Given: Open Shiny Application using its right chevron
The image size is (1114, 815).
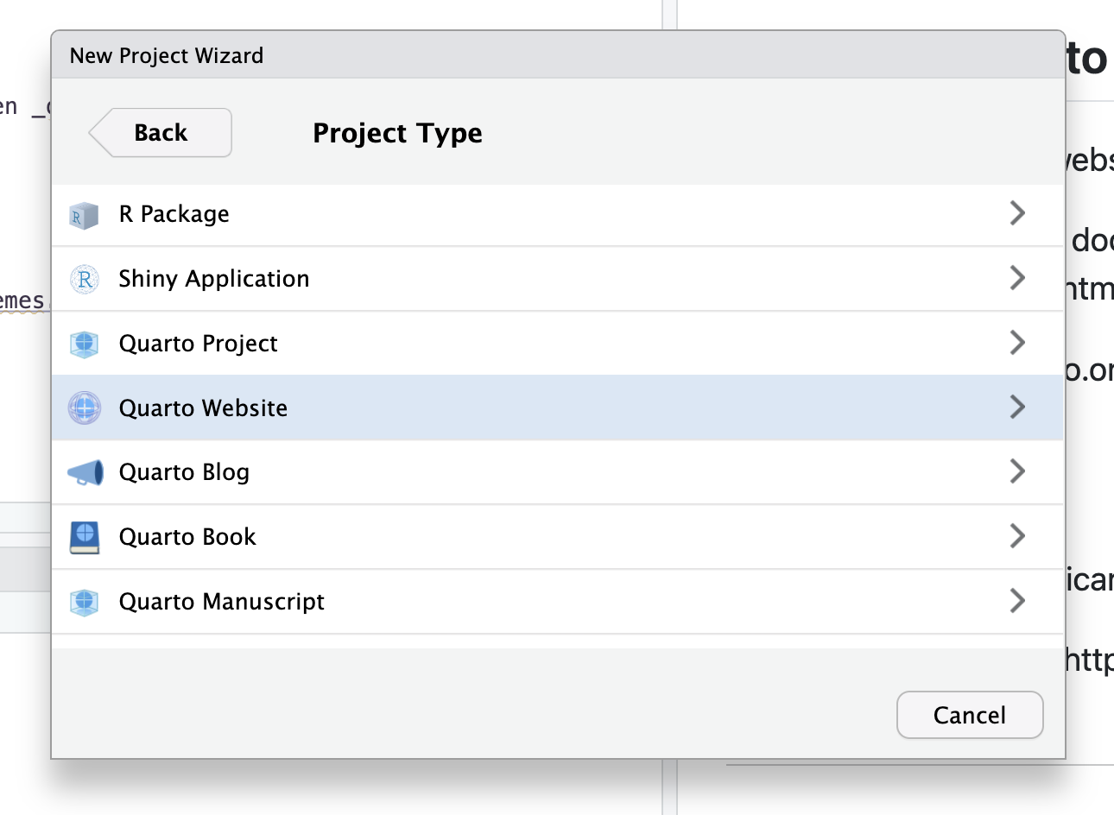Looking at the screenshot, I should (1017, 278).
